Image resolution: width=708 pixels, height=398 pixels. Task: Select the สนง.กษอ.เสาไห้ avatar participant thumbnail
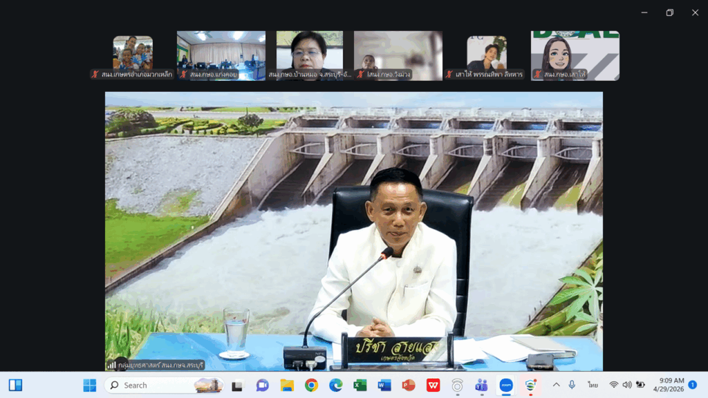point(575,56)
